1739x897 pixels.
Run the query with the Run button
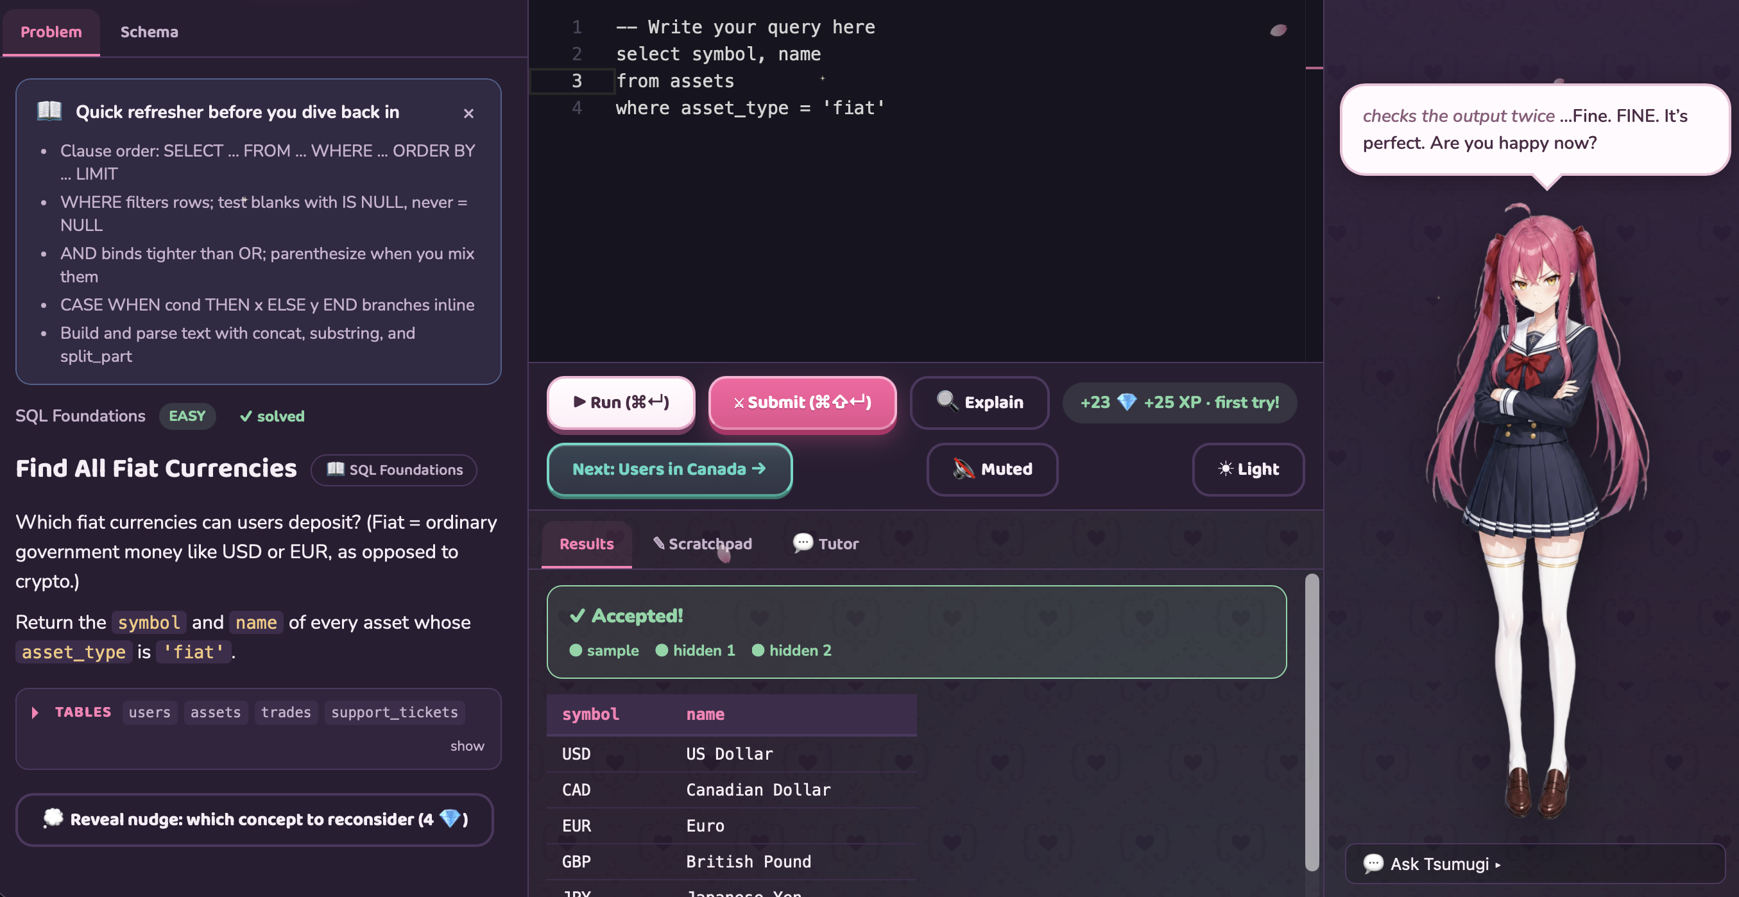pos(621,402)
